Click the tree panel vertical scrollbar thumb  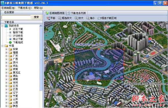tap(41, 59)
